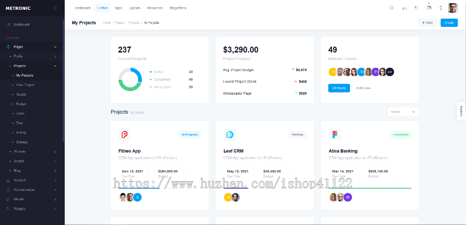The image size is (466, 225).
Task: Open the Mega Menu top item
Action: 178,8
